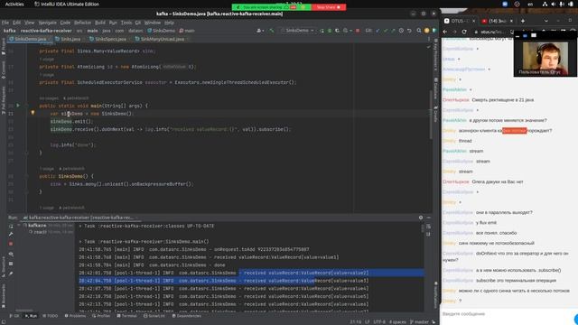Open the SonarLint tool window
578x325 pixels.
coord(154,316)
